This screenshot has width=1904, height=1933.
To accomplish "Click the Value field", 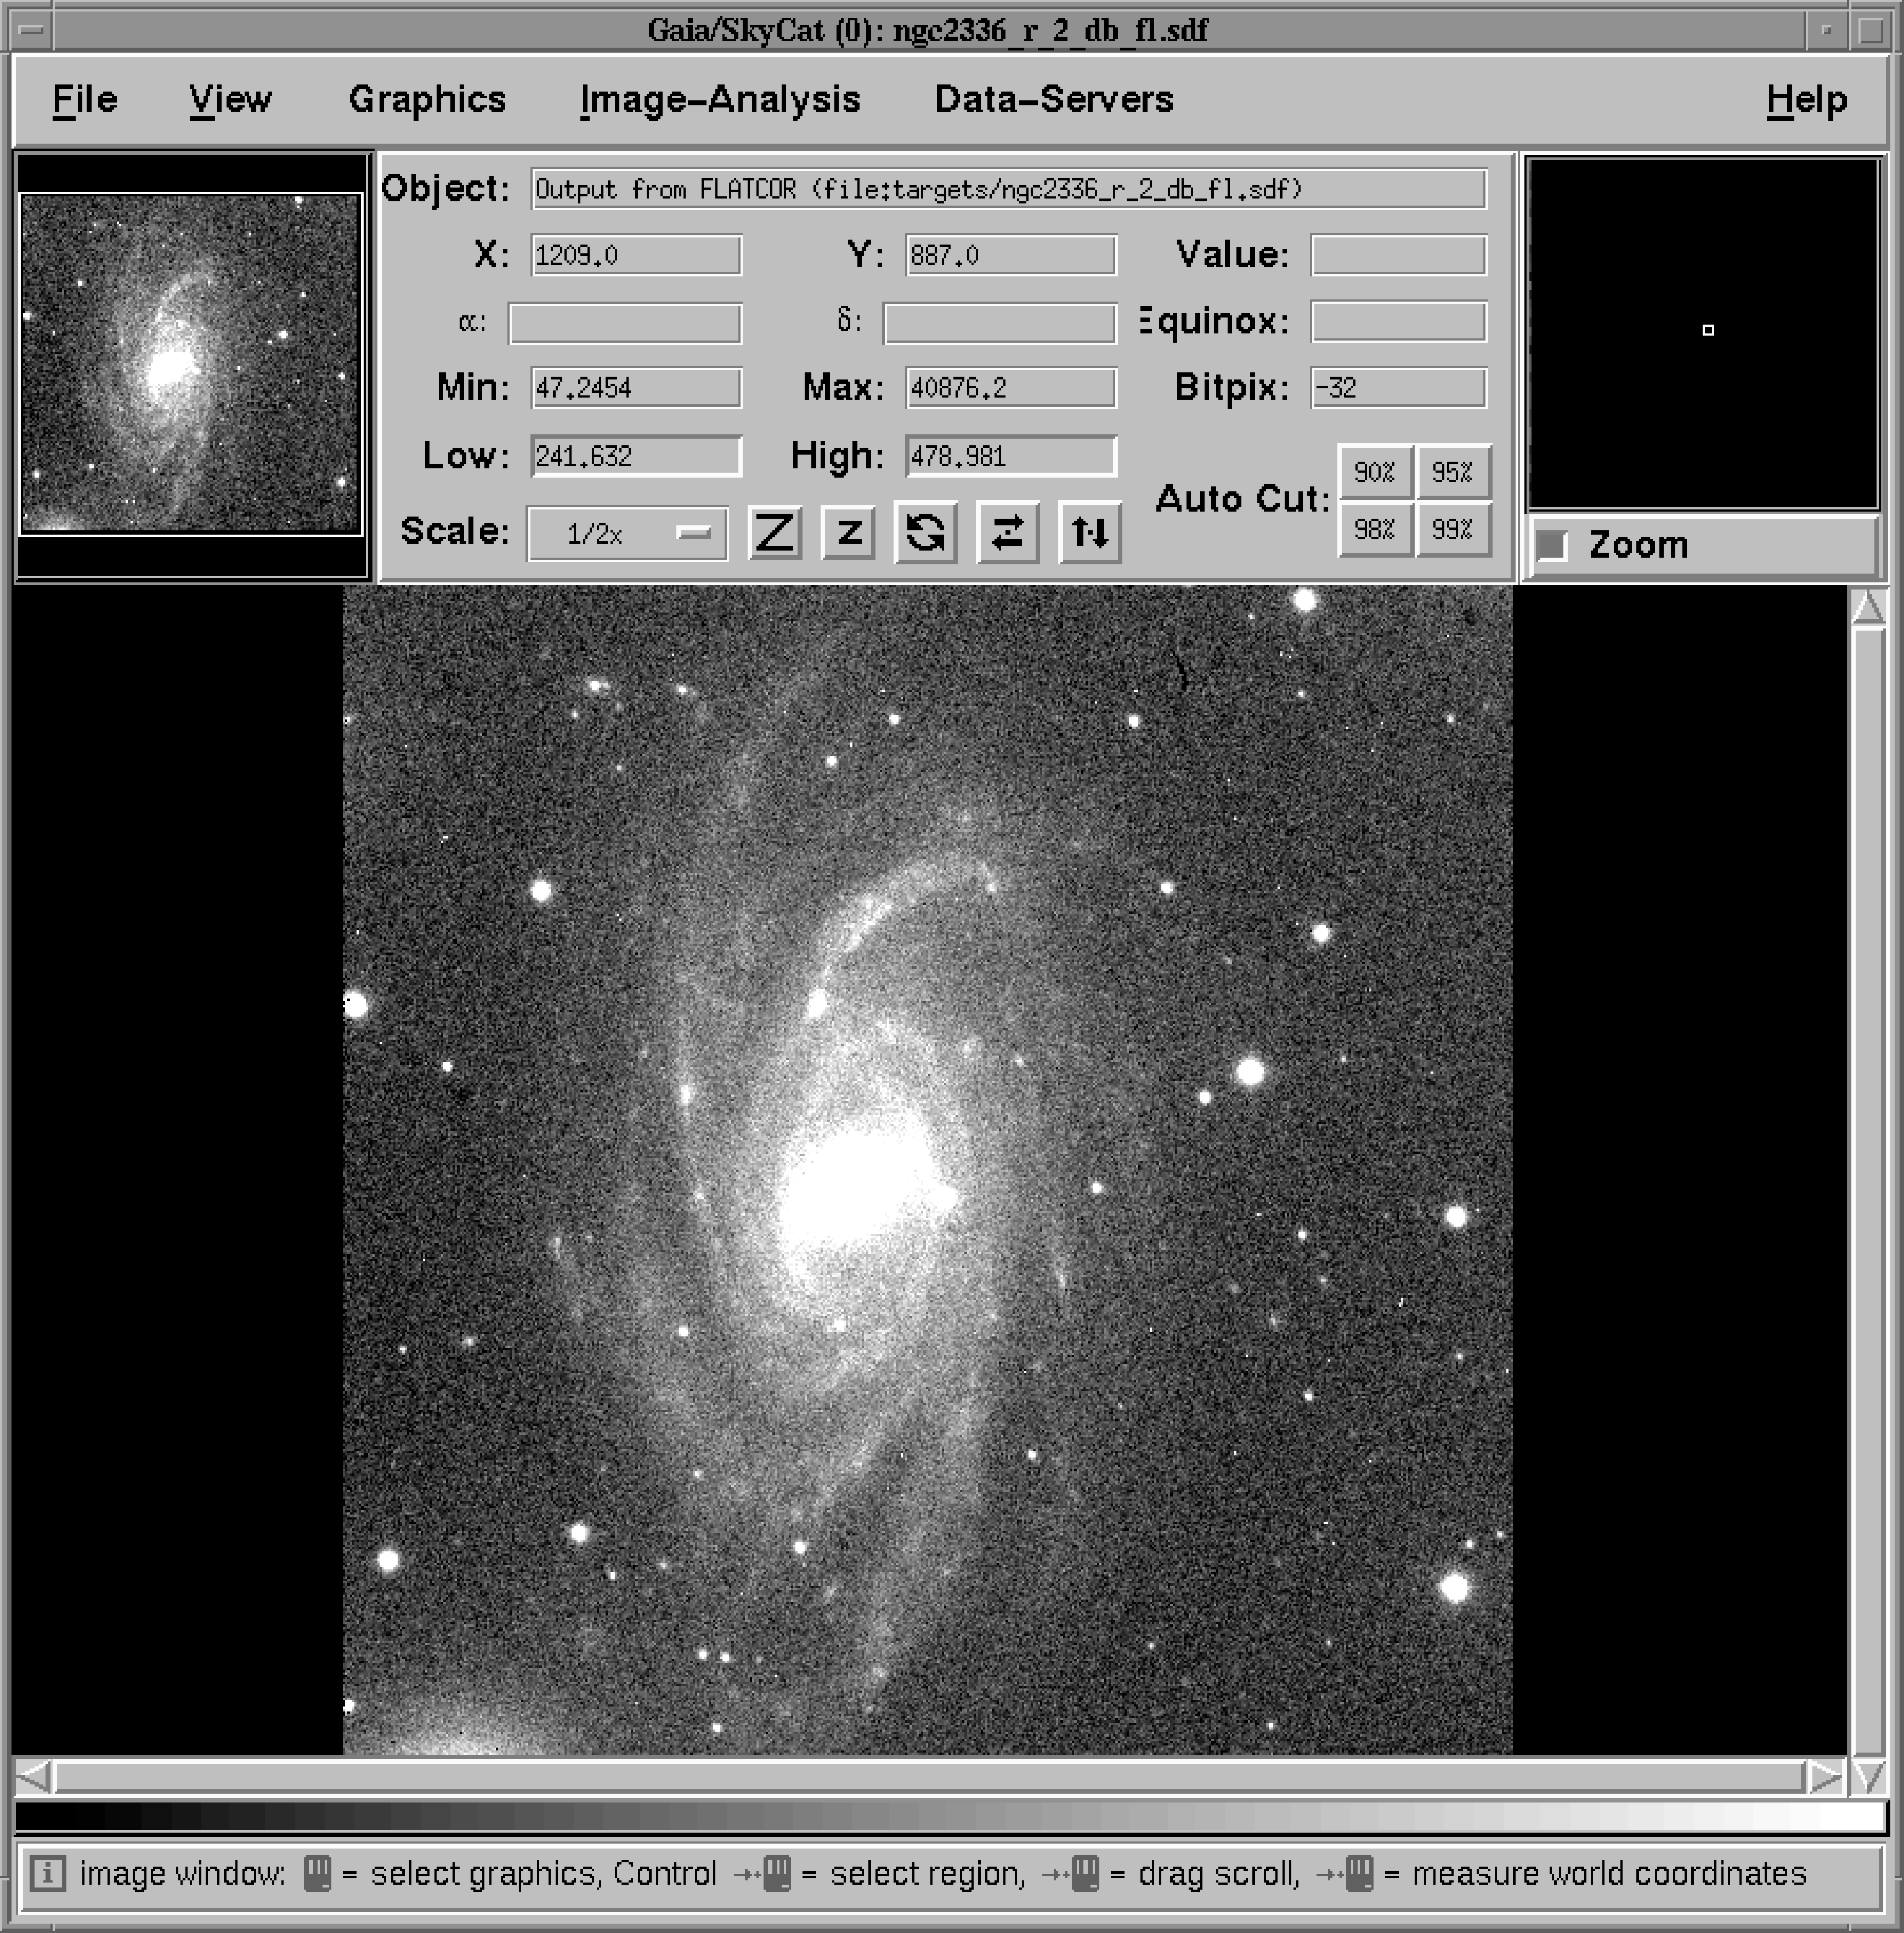I will [x=1399, y=255].
